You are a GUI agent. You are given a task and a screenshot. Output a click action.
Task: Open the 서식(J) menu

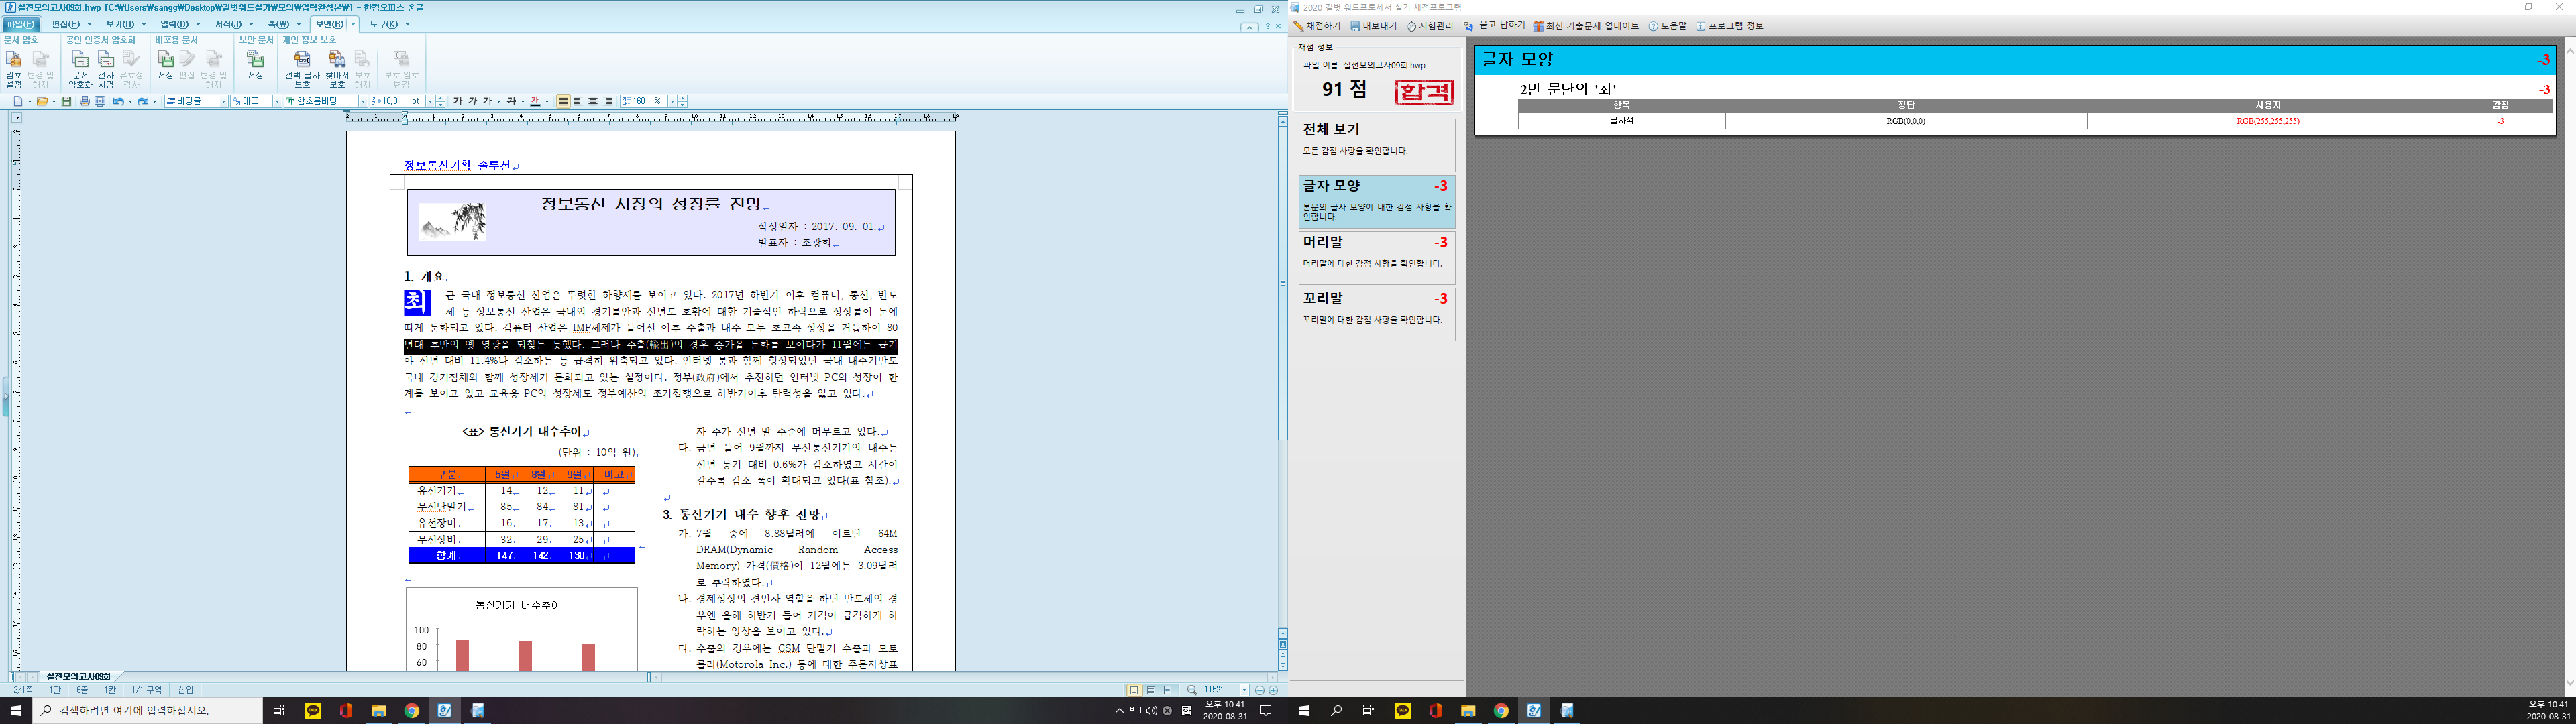[228, 24]
